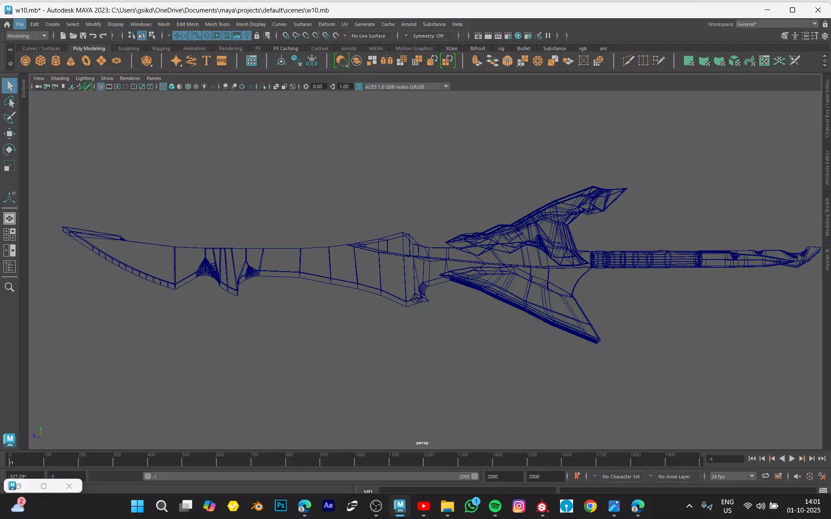Create a polygon cone from the shelf
831x519 pixels.
click(x=71, y=61)
